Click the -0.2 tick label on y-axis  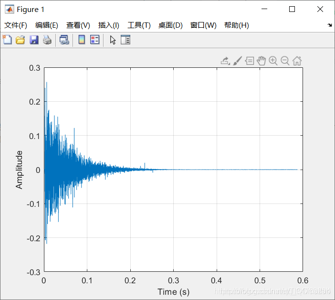(x=33, y=238)
